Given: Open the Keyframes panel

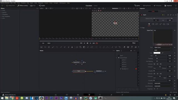Looking at the screenshot, I should point(147,6).
